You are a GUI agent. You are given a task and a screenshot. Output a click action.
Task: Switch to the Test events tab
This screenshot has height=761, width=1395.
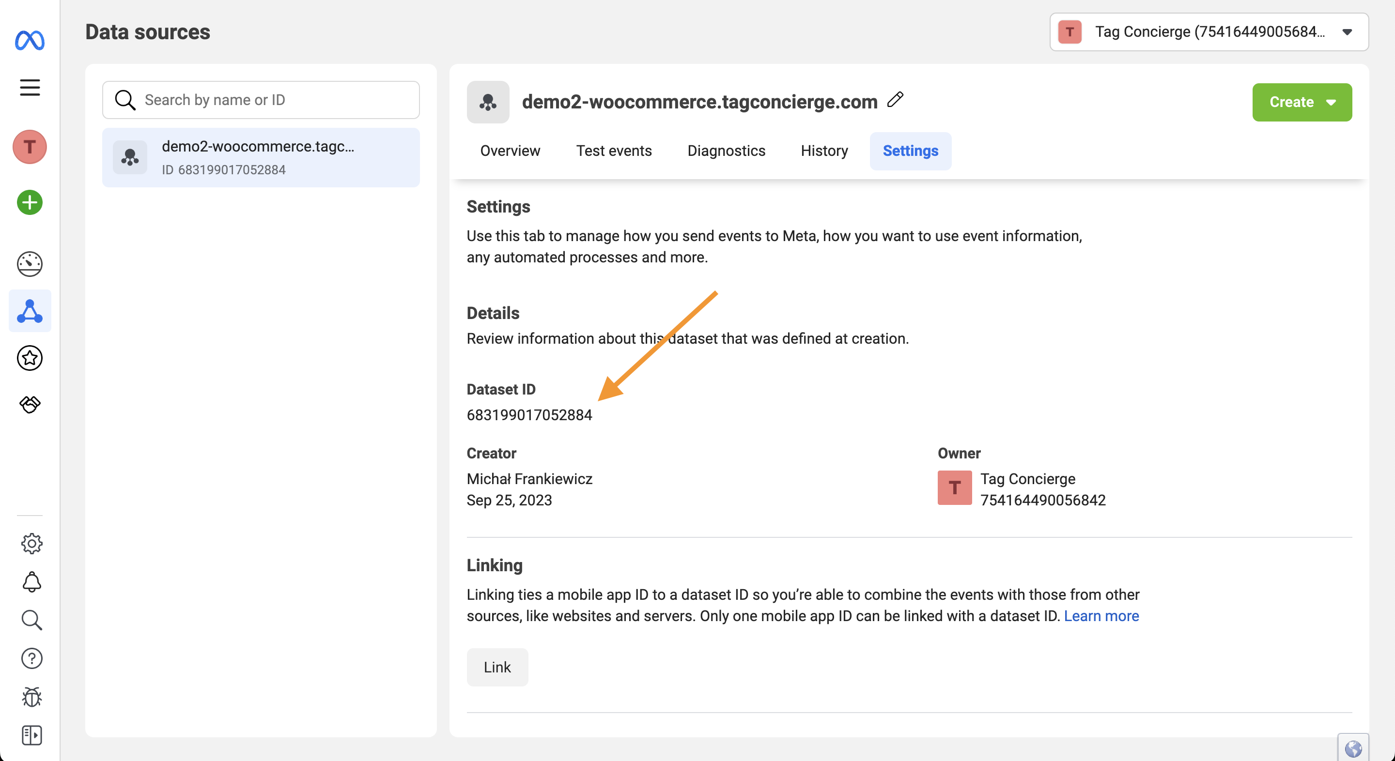(614, 151)
